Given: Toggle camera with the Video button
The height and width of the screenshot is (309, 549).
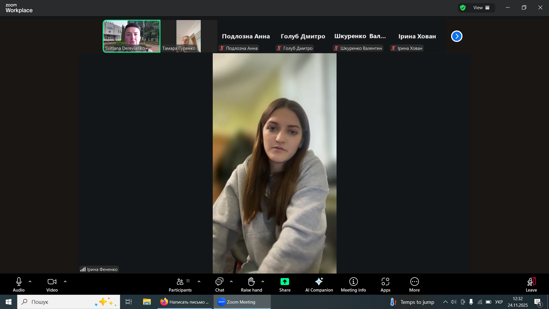Looking at the screenshot, I should (52, 285).
